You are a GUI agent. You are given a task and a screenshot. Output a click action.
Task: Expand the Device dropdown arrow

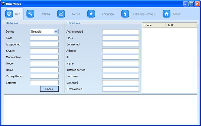click(56, 32)
